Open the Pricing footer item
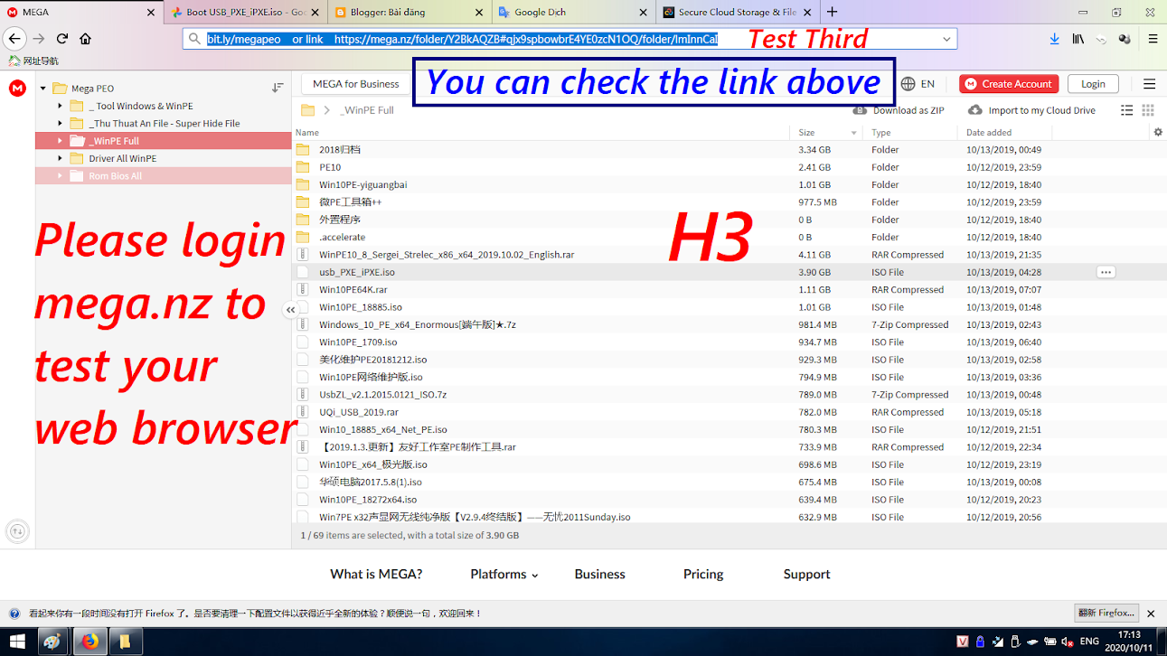This screenshot has width=1167, height=656. coord(703,574)
